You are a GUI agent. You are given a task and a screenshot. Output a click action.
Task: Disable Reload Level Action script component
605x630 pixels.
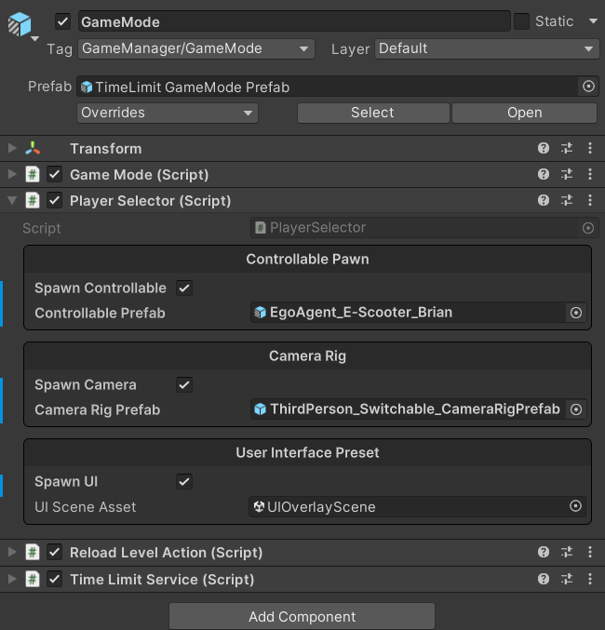(x=54, y=552)
